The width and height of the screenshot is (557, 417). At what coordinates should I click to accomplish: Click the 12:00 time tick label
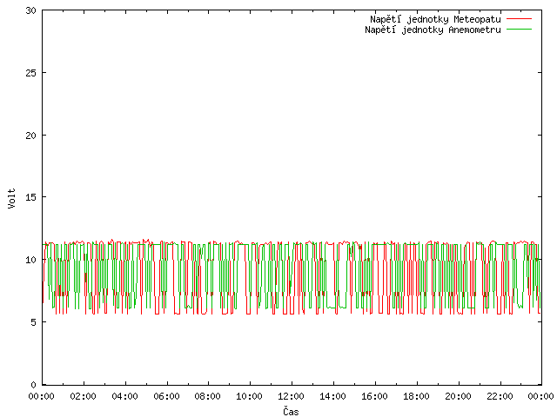[x=291, y=396]
